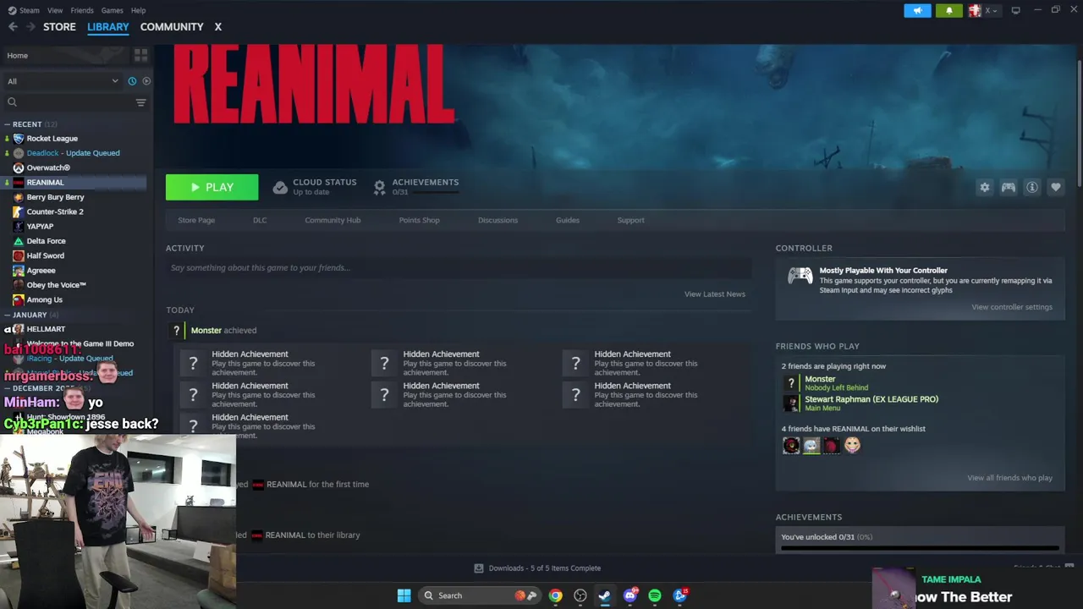Screen dimensions: 1083x609
Task: Collapse the RECENT category
Action: point(8,124)
